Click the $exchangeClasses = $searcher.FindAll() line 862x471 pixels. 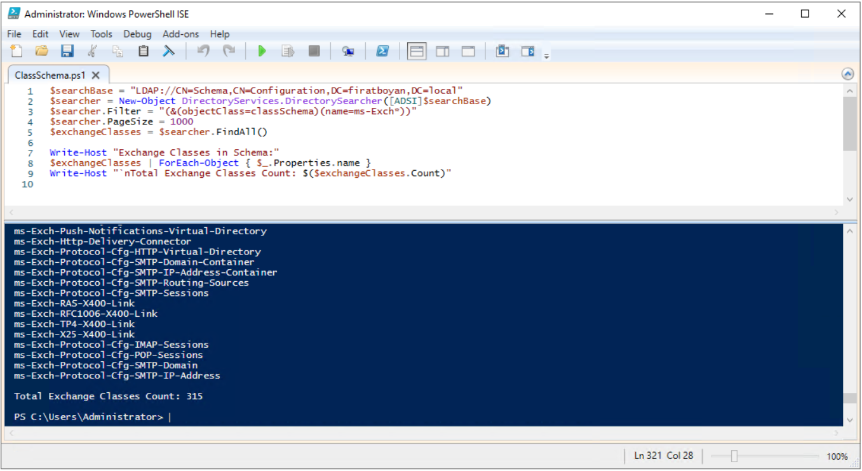click(159, 132)
